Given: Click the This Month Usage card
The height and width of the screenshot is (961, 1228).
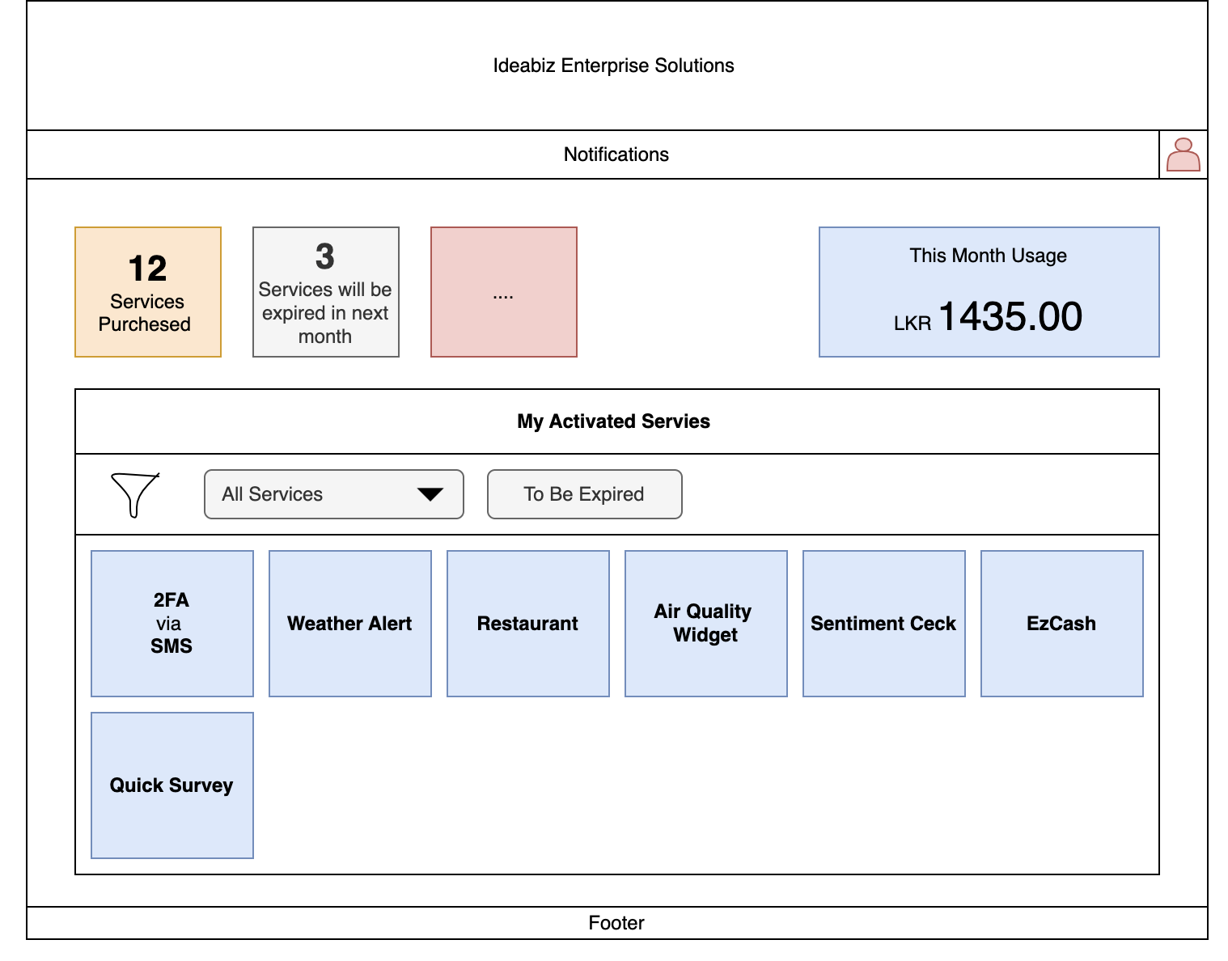Looking at the screenshot, I should (989, 292).
